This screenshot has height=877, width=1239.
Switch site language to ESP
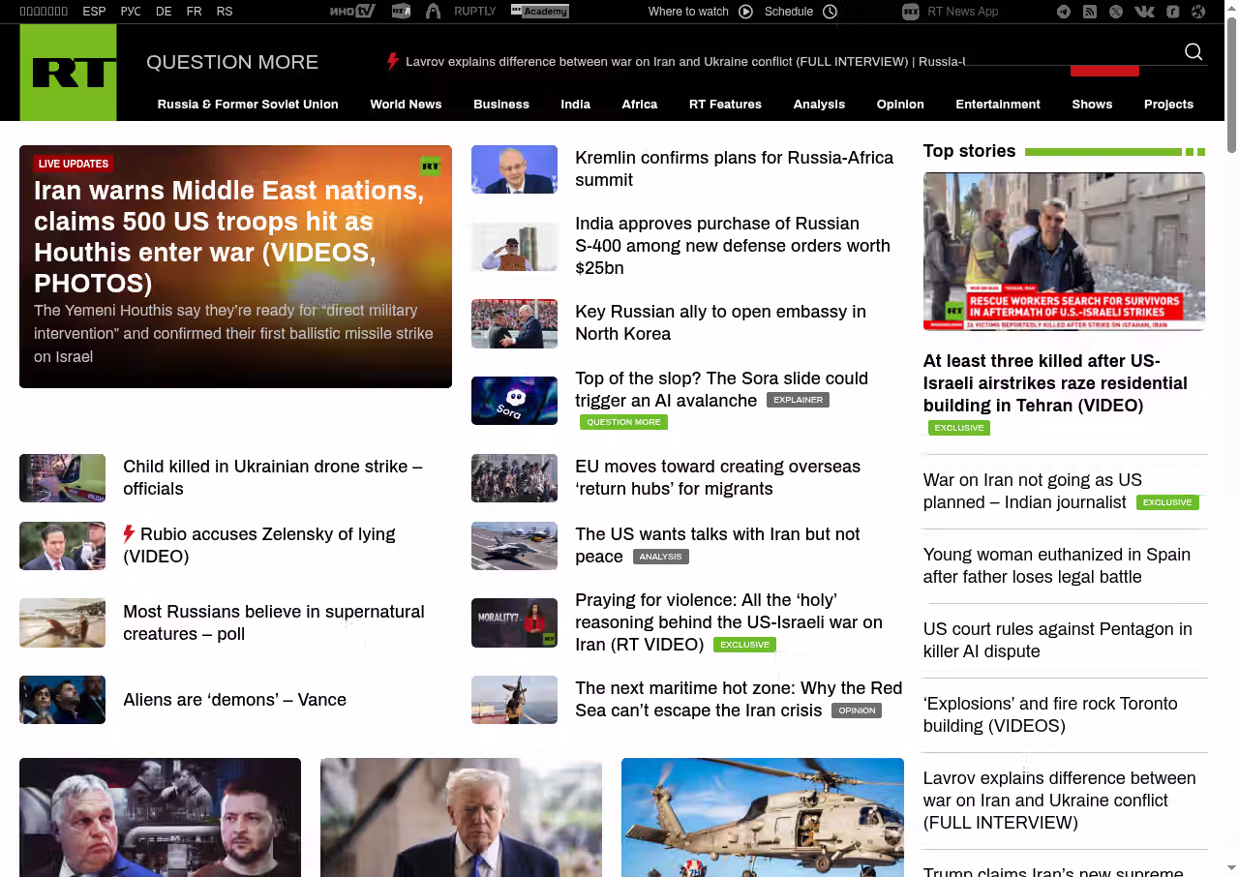click(94, 12)
